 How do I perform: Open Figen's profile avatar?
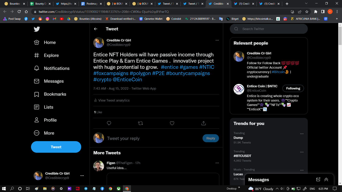coord(99,166)
